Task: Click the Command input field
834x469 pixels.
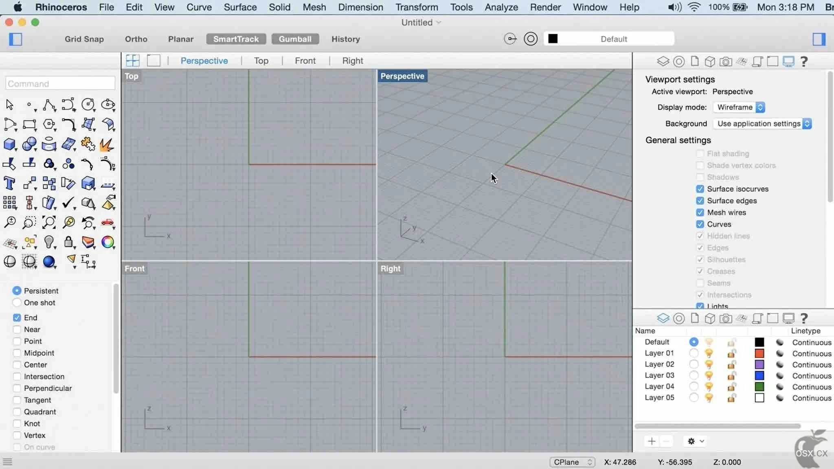Action: [60, 83]
